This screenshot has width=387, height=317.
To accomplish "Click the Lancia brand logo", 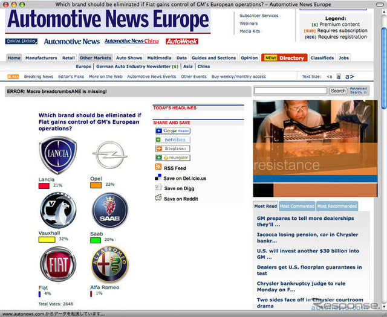I will [x=58, y=155].
